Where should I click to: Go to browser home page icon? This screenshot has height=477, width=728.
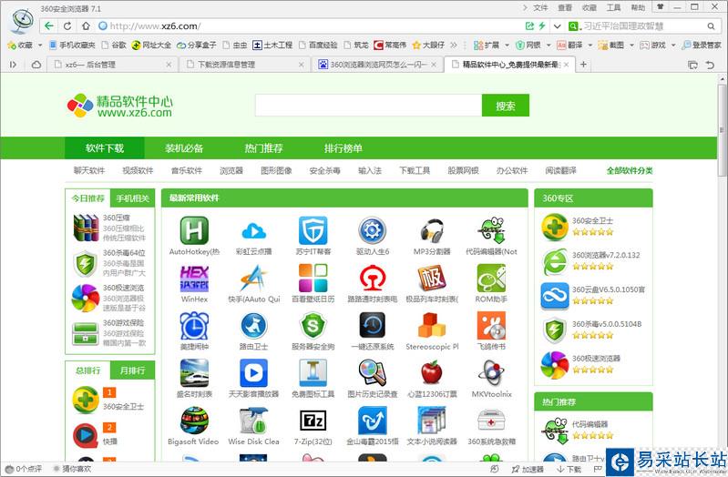click(86, 26)
